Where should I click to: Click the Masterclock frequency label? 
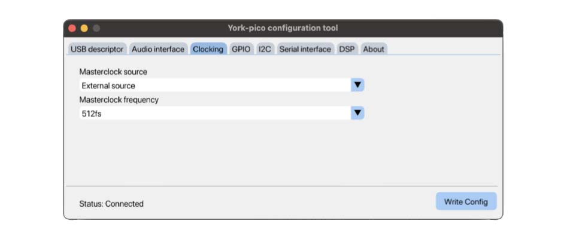pyautogui.click(x=119, y=100)
